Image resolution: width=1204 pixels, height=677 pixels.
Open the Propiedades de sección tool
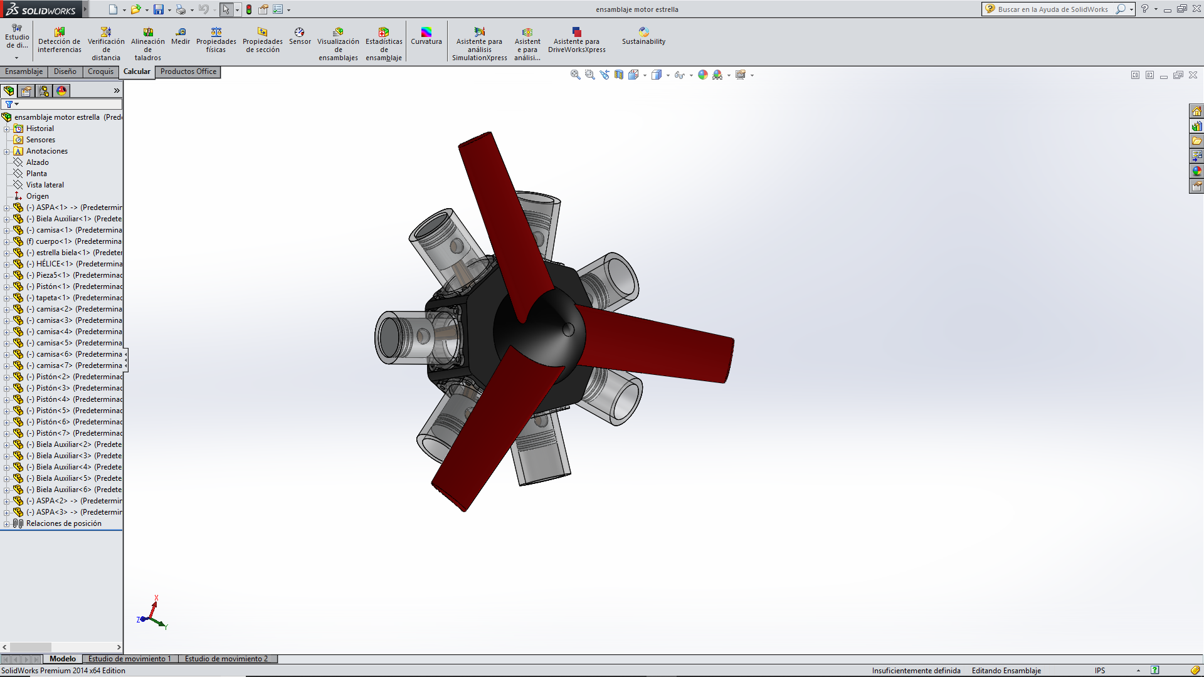pos(262,40)
